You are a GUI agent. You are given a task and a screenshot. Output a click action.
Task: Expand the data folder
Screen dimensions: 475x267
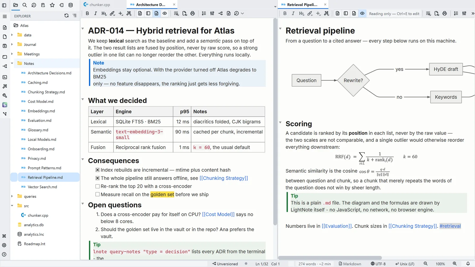pyautogui.click(x=12, y=35)
